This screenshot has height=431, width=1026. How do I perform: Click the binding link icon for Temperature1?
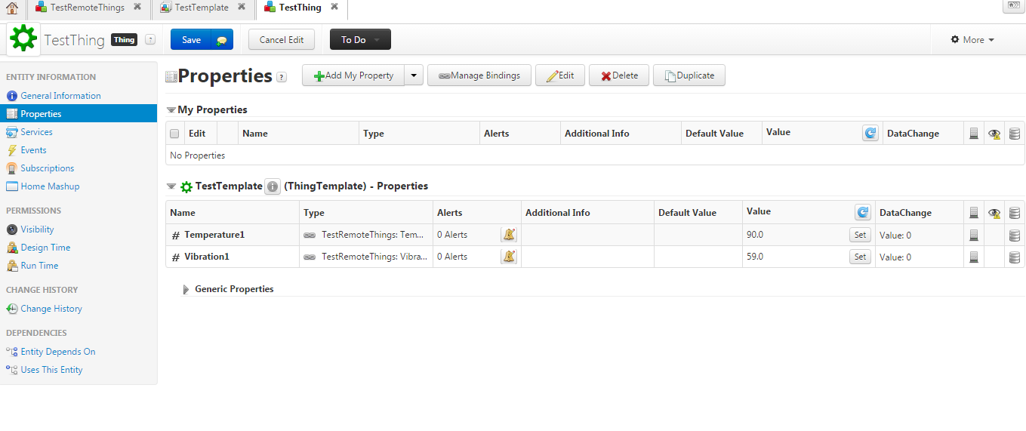pyautogui.click(x=310, y=235)
